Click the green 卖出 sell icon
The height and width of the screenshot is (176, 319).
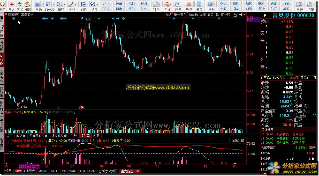tap(20, 4)
